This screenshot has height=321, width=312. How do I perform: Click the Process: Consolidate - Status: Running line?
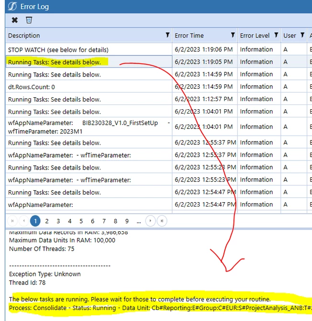pos(160,308)
